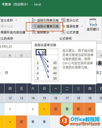Select date cell 14
The width and height of the screenshot is (102, 128).
click(33, 98)
